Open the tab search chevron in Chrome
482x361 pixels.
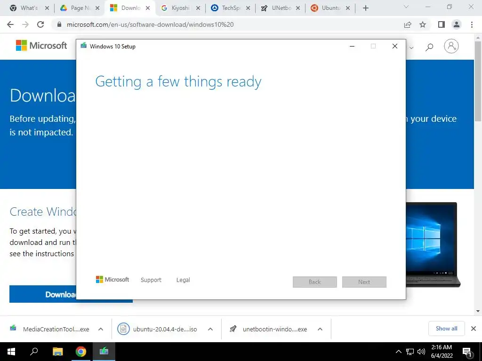pyautogui.click(x=406, y=7)
